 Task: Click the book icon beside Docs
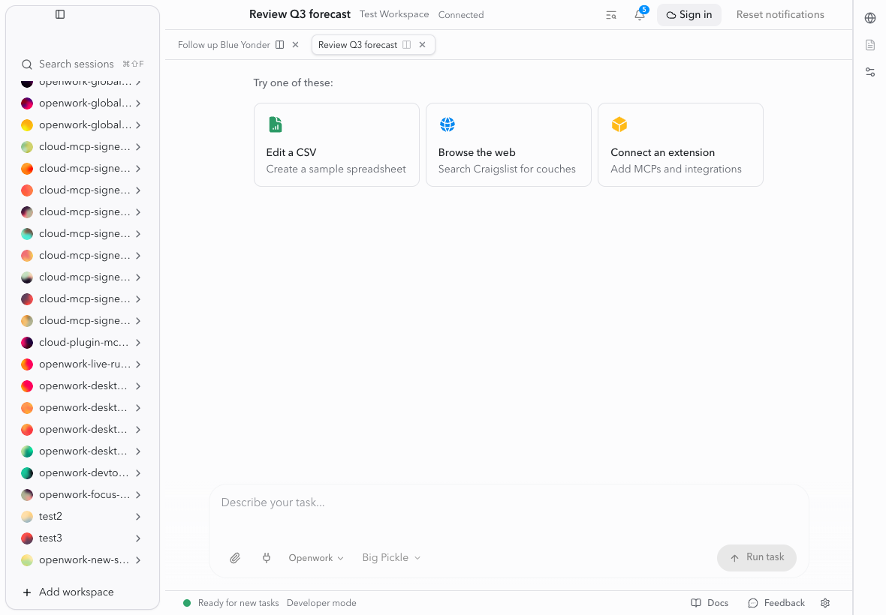[695, 603]
